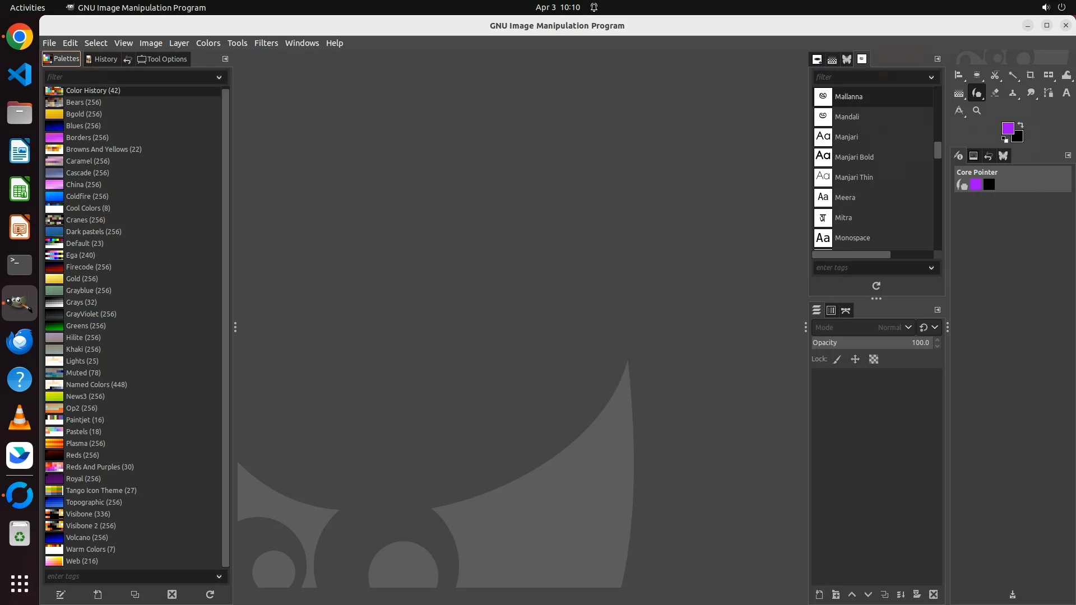Expand the palettes filter dropdown
Viewport: 1076px width, 605px height.
pos(219,77)
